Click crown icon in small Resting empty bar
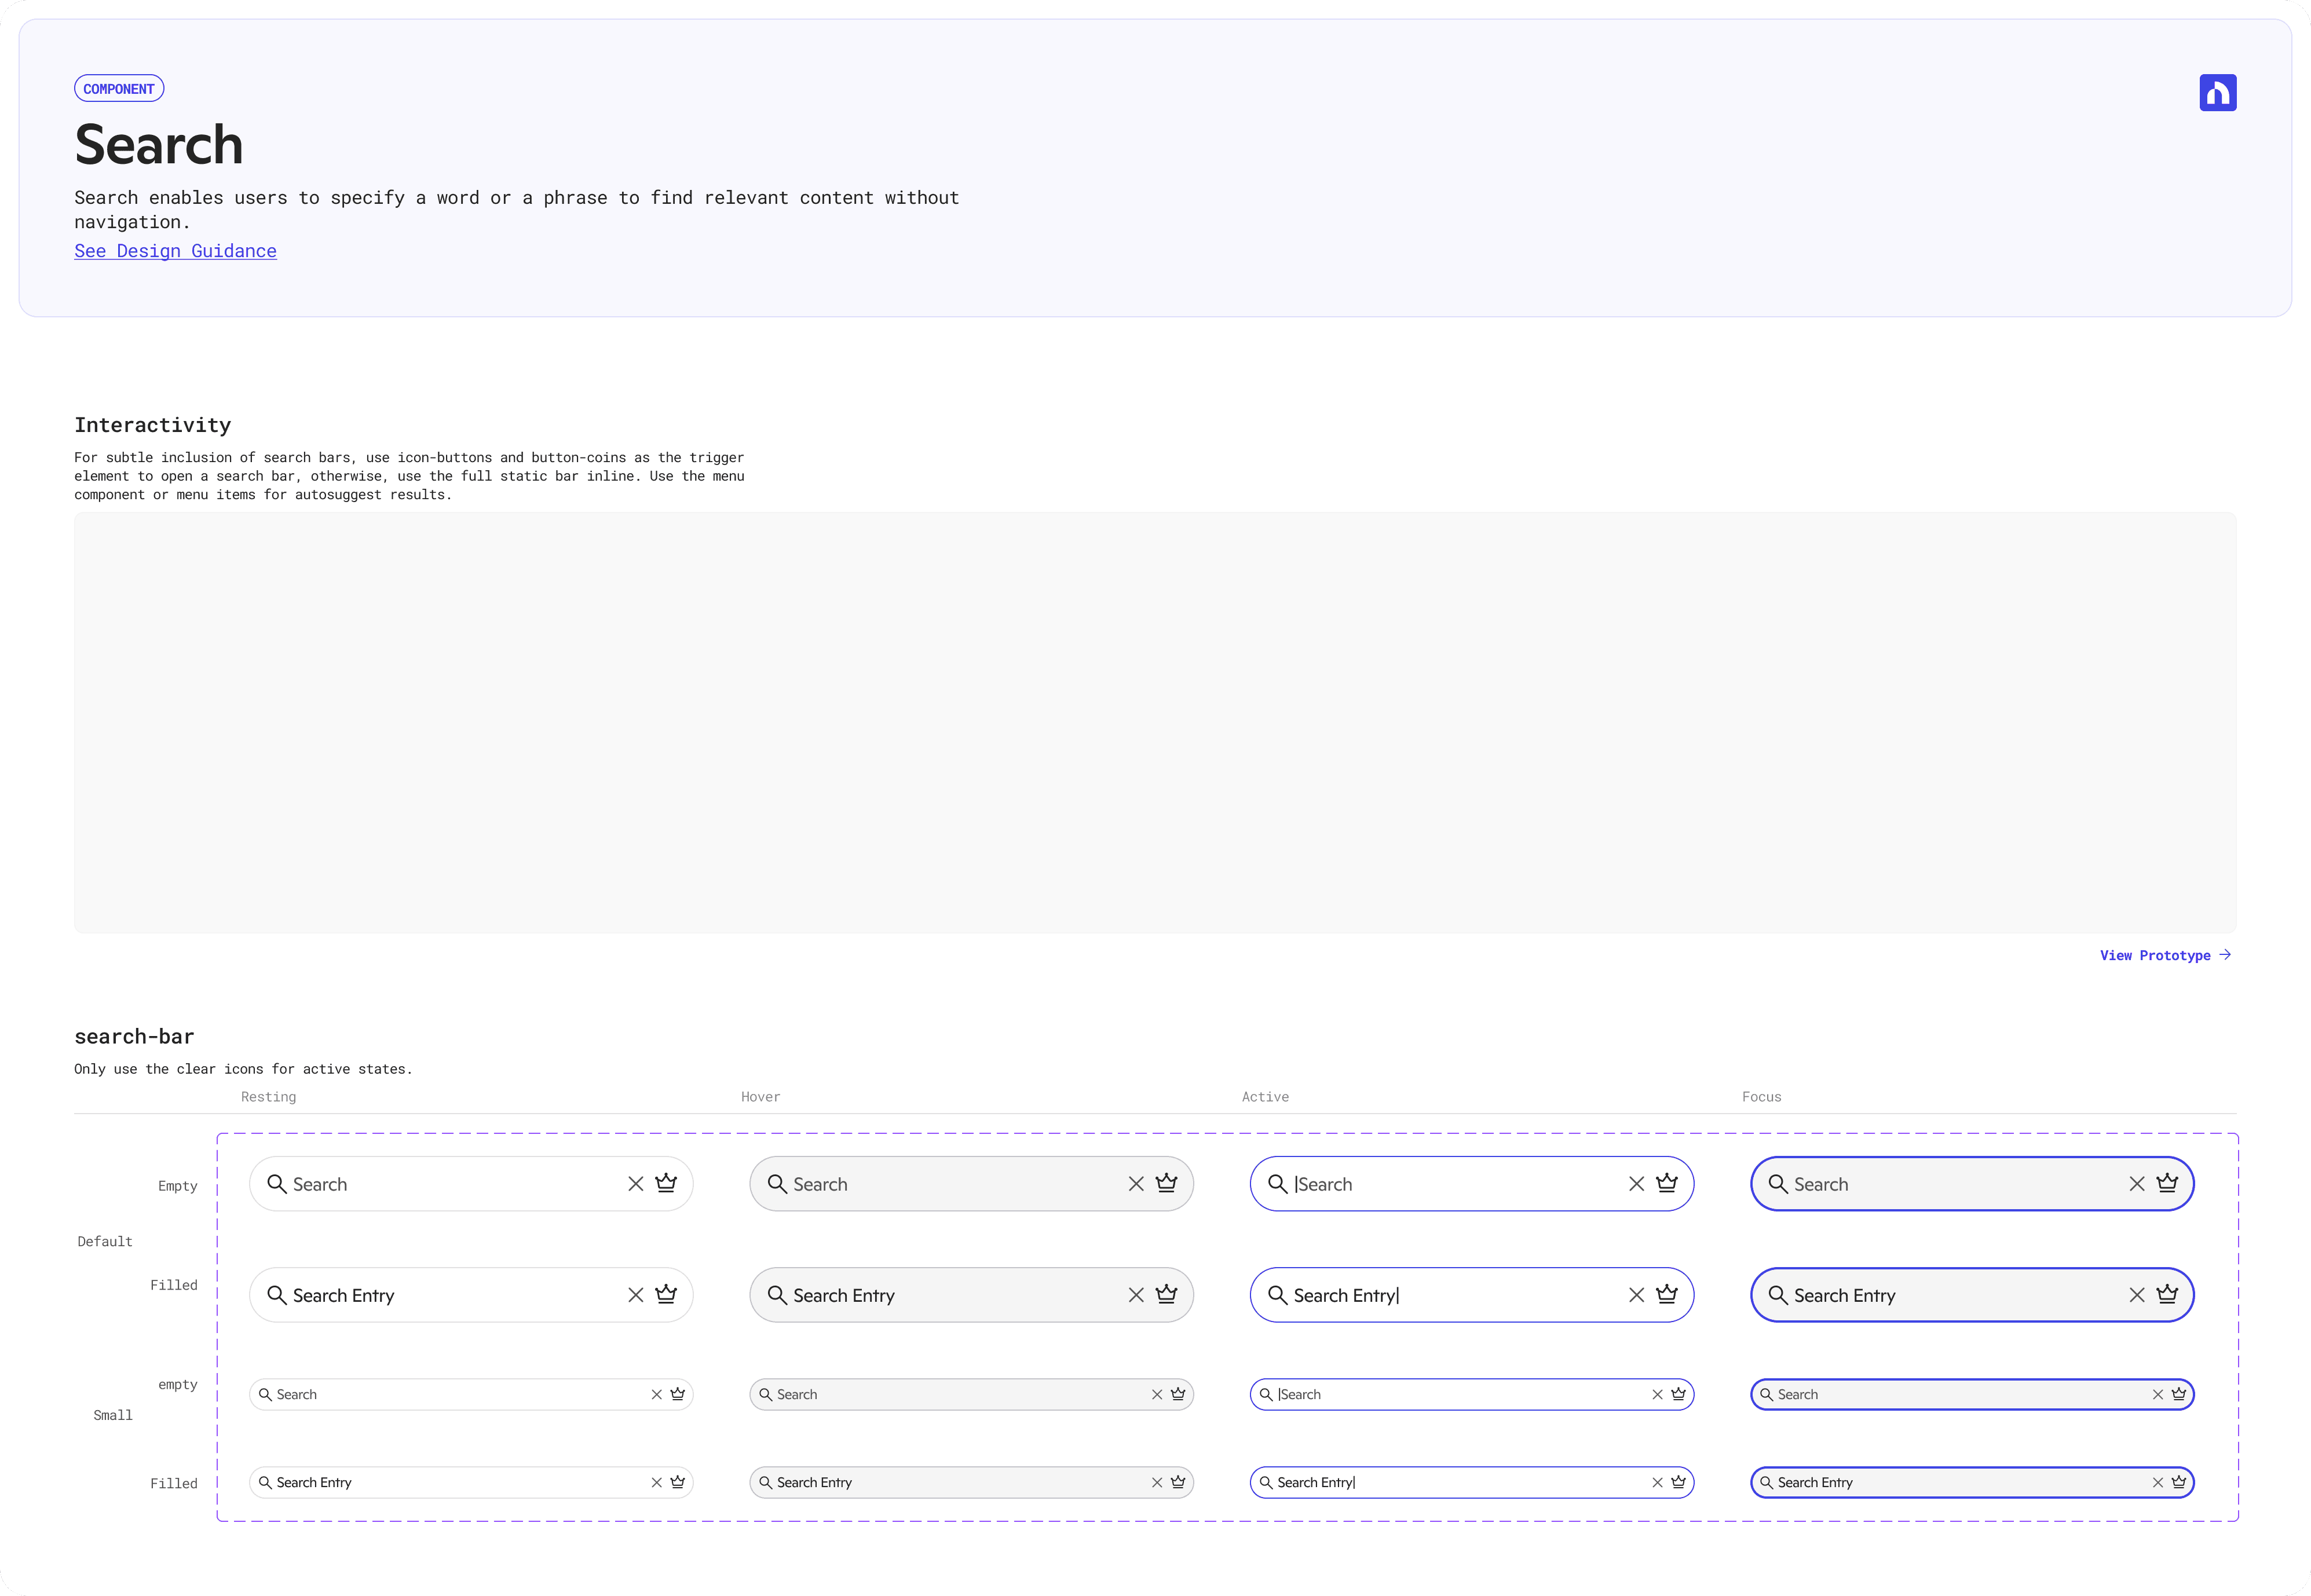The image size is (2311, 1596). [677, 1394]
